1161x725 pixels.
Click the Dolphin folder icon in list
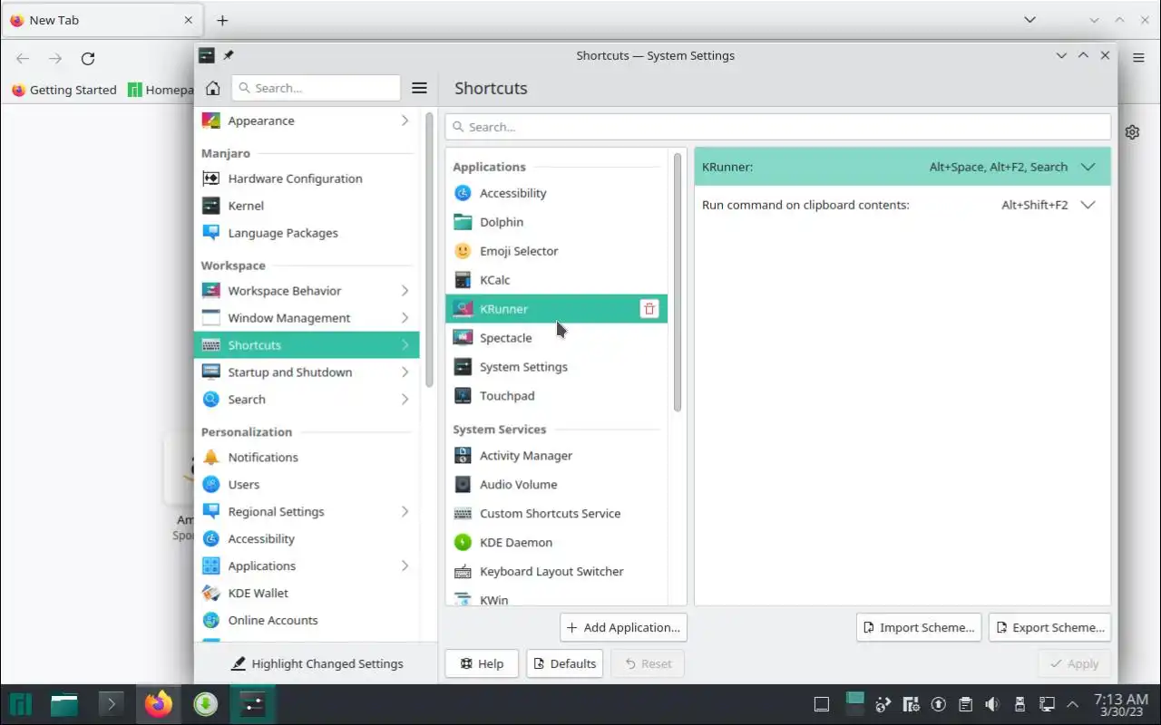(463, 222)
